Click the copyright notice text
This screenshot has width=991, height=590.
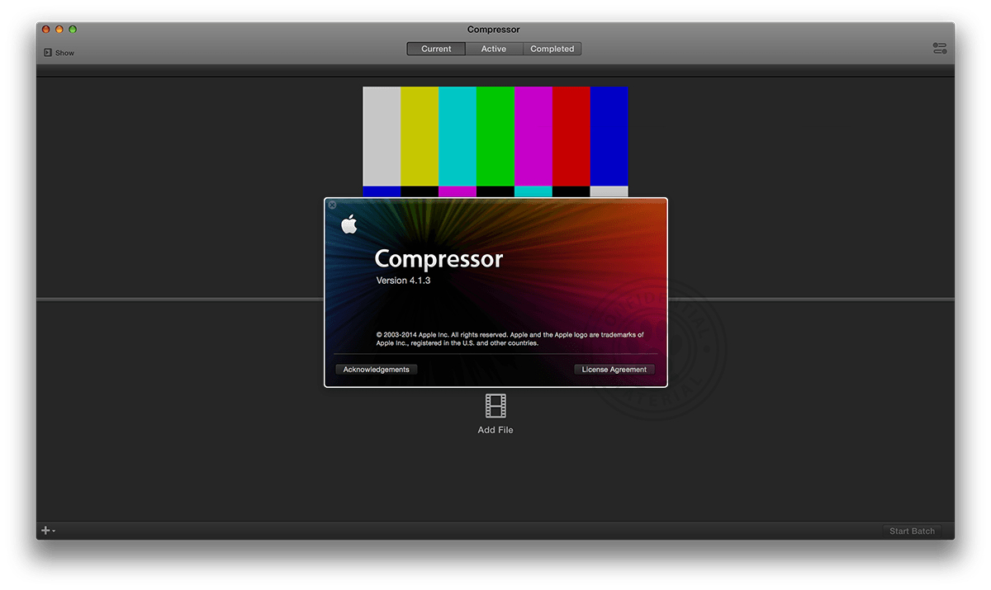pos(510,339)
